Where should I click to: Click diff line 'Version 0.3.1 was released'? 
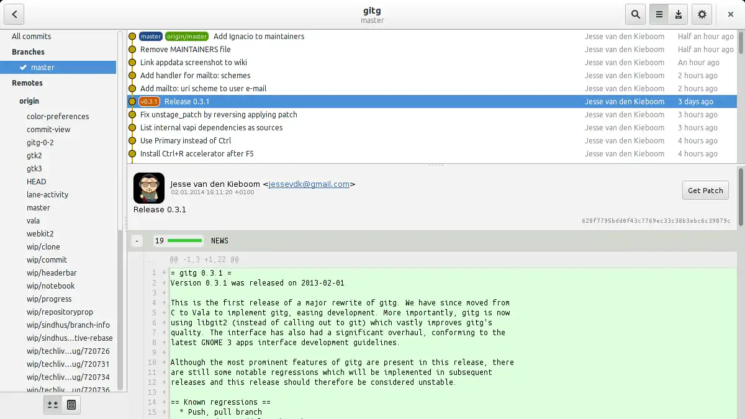click(257, 282)
